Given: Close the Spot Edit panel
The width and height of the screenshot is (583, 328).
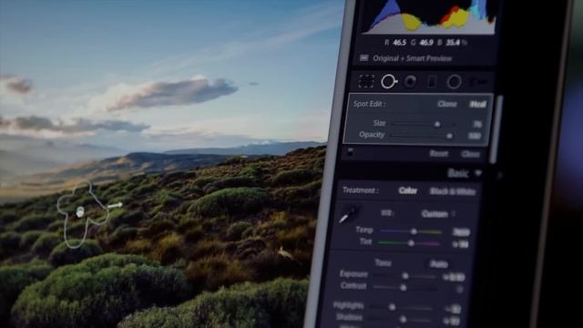Looking at the screenshot, I should pos(470,154).
